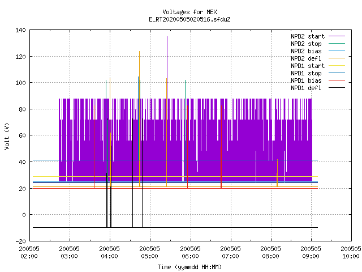Click the 'Time (yymmdd HH:MM)' x-axis label
This screenshot has height=272, width=362.
coord(189,267)
